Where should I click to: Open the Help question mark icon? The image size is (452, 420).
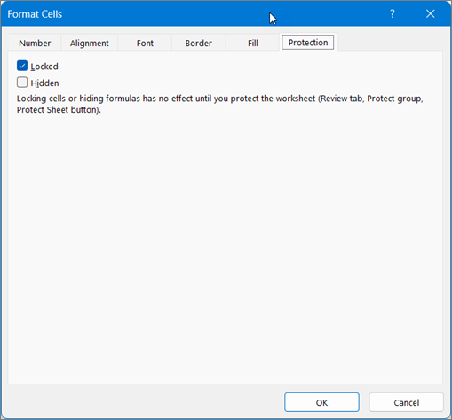(x=393, y=13)
